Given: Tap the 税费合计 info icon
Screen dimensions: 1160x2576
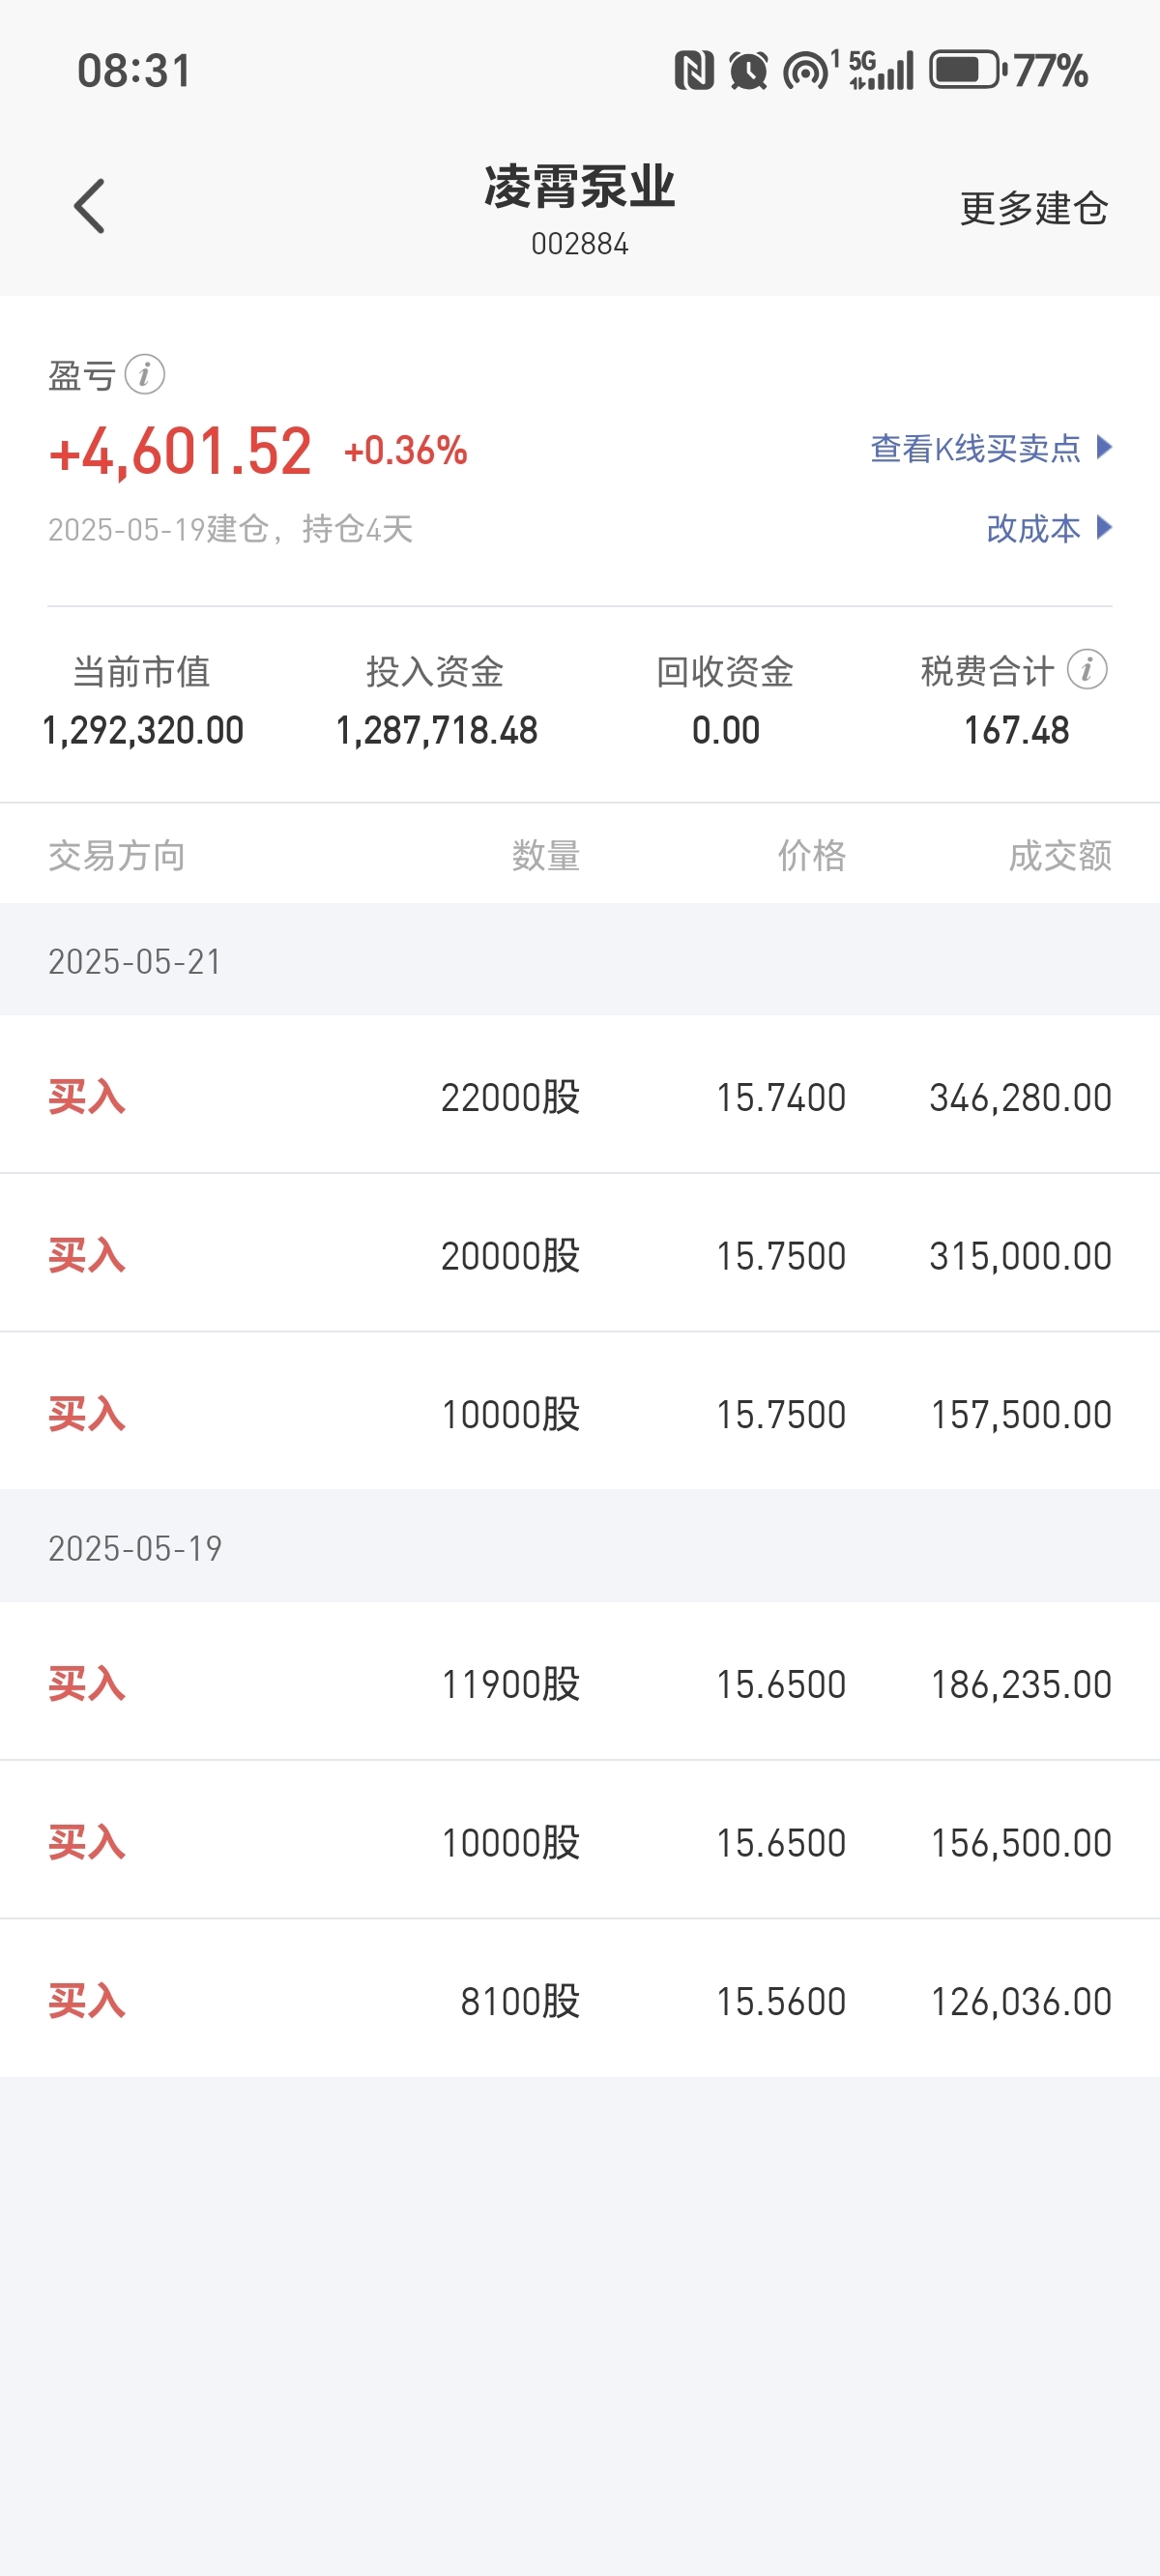Looking at the screenshot, I should click(1087, 670).
